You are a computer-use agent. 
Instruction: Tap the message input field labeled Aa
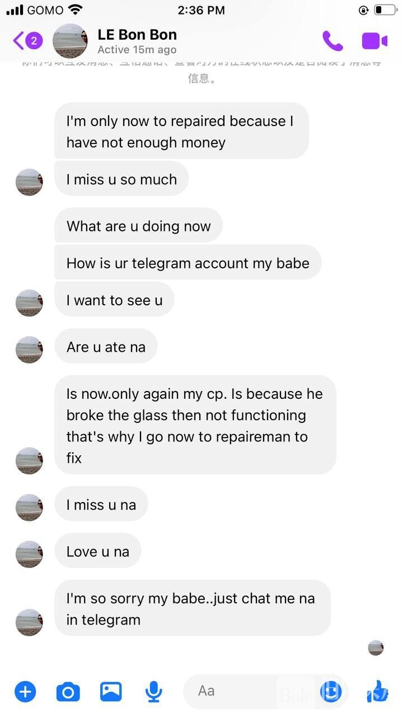[246, 691]
